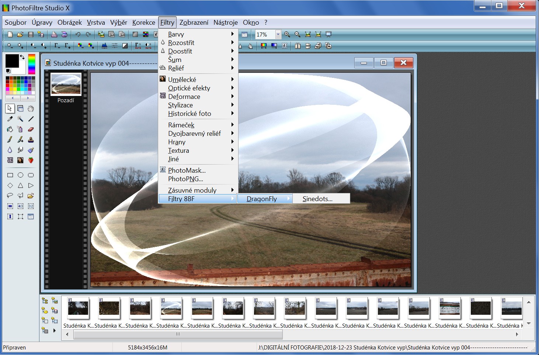539x355 pixels.
Task: Undo the last action
Action: tap(78, 34)
